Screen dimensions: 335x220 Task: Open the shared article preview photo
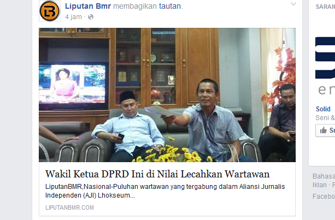[167, 95]
